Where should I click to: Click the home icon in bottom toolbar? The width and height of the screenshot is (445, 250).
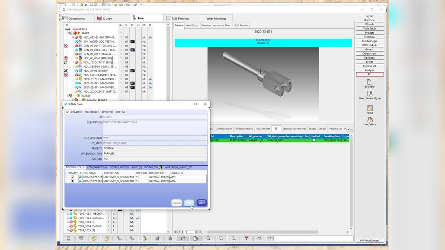(x=259, y=239)
